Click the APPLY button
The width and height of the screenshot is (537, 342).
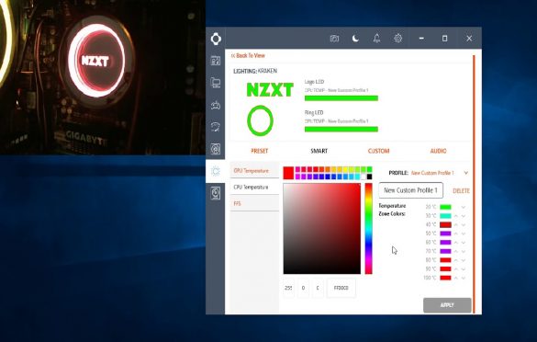click(x=447, y=305)
